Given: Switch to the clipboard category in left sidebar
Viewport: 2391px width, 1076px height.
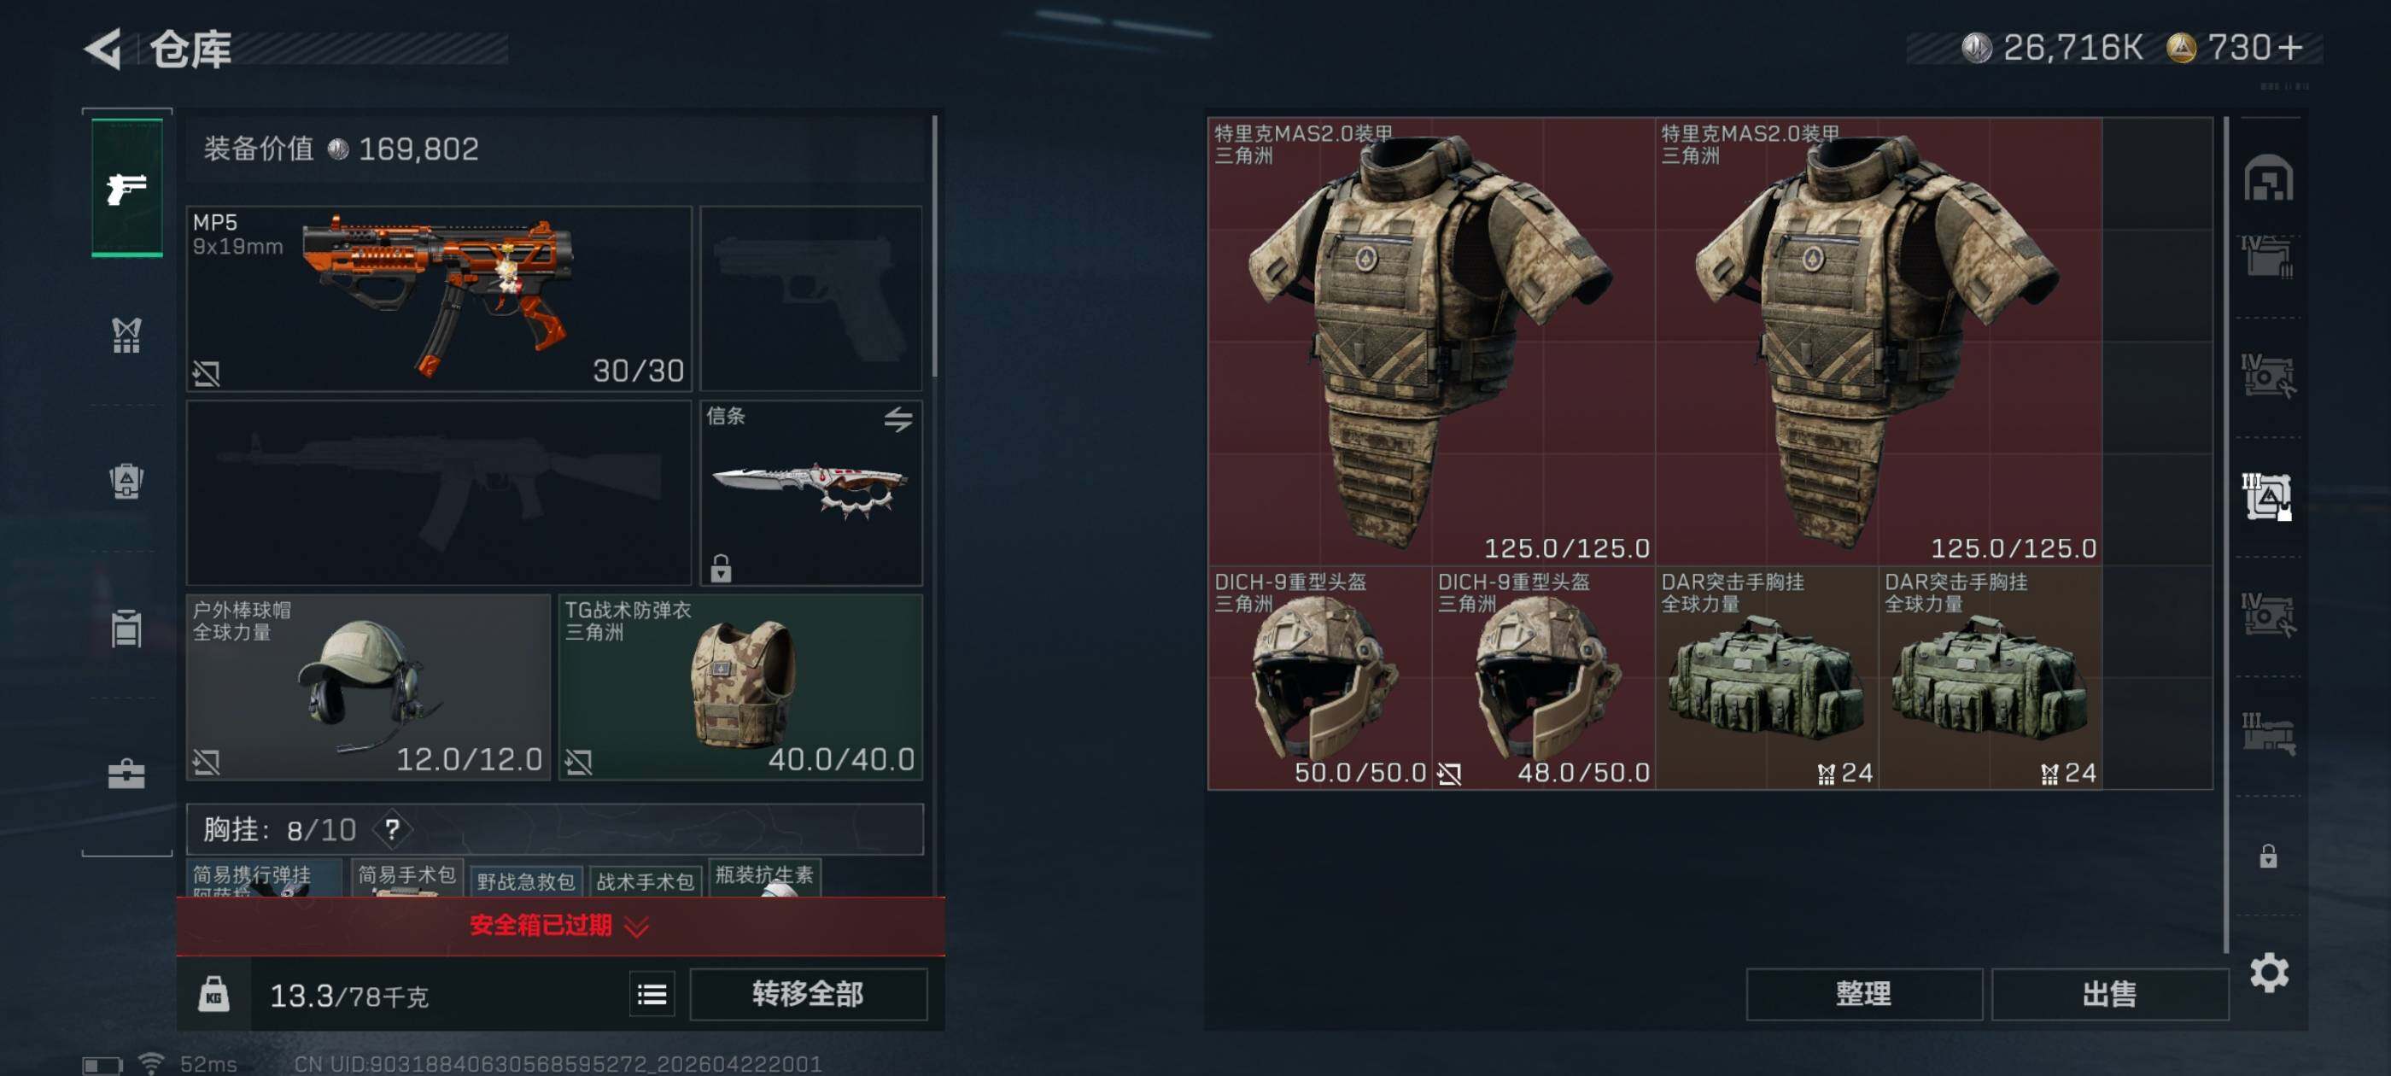Looking at the screenshot, I should click(126, 628).
